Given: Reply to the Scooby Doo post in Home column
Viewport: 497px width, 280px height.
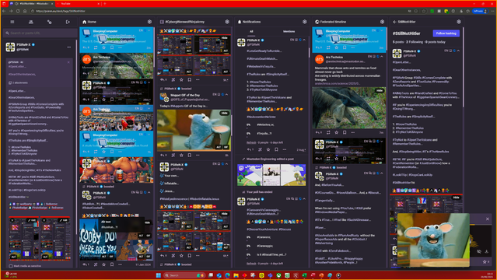Looking at the screenshot, I should coord(86,264).
